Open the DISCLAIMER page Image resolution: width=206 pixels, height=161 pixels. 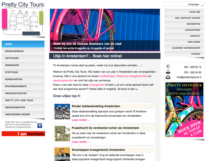pyautogui.click(x=184, y=42)
